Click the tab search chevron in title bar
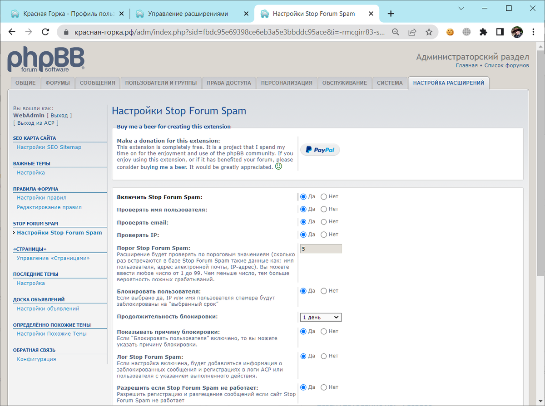Image resolution: width=545 pixels, height=406 pixels. [461, 8]
